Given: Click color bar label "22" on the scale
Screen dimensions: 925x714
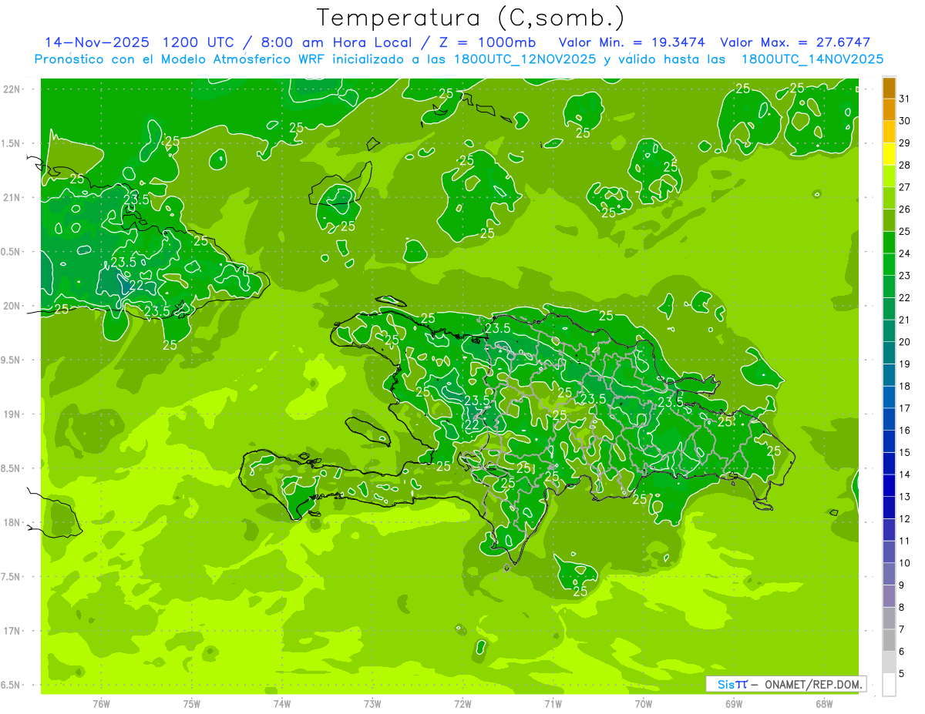Looking at the screenshot, I should point(905,297).
